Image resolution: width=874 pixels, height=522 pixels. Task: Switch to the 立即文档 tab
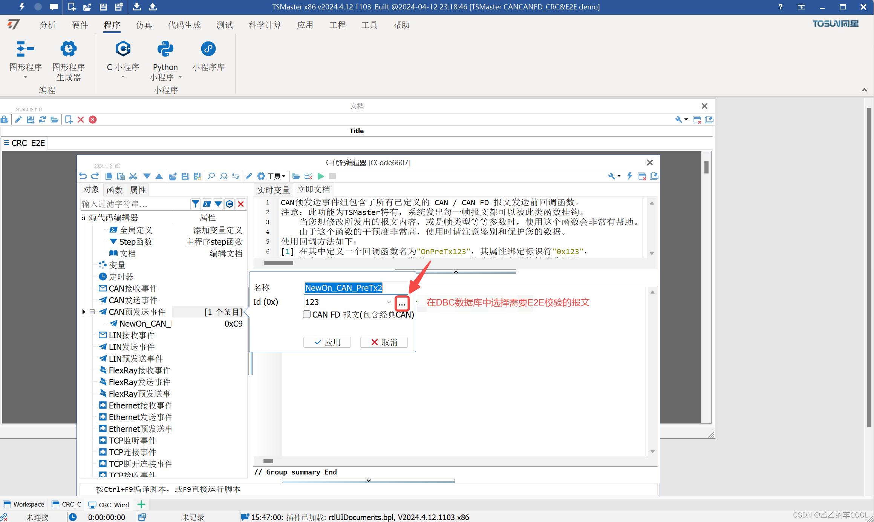pos(314,189)
